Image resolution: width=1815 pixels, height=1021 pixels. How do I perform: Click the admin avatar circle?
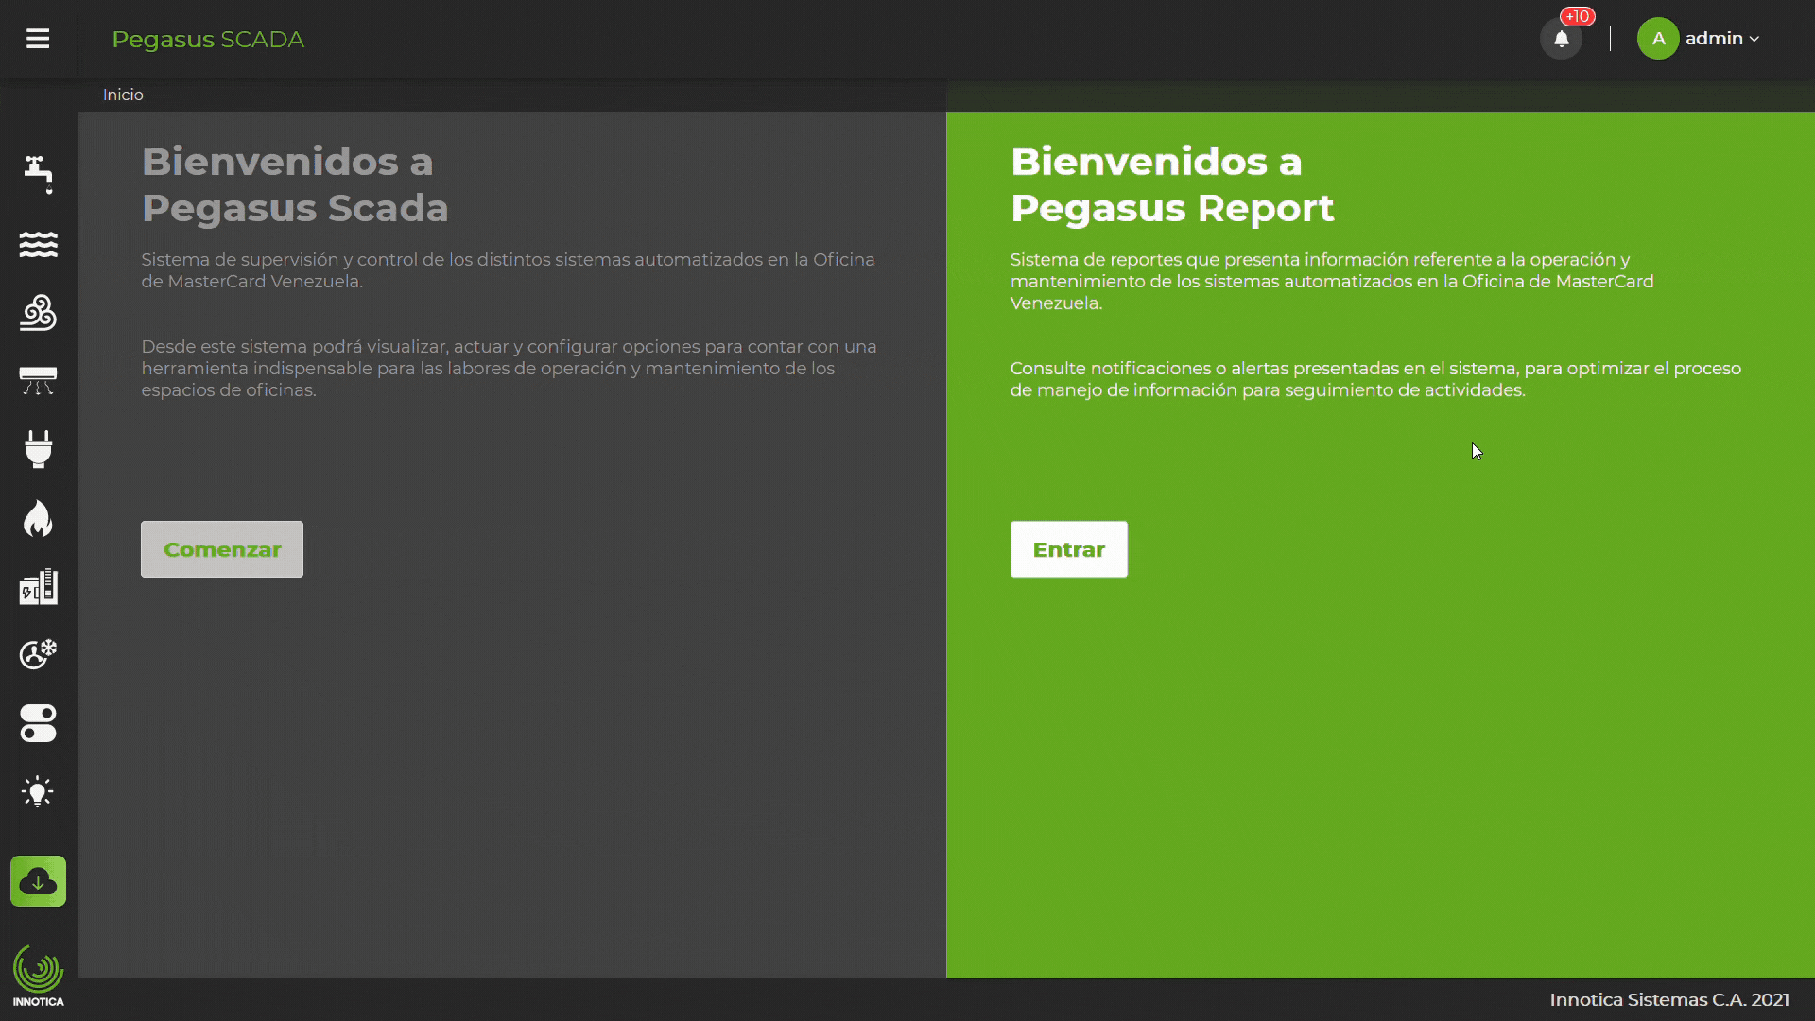point(1657,39)
